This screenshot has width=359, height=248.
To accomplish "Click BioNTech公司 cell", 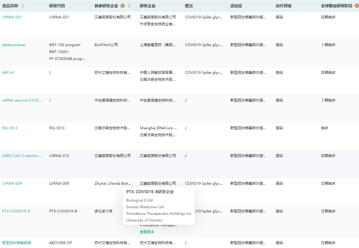I will (106, 45).
